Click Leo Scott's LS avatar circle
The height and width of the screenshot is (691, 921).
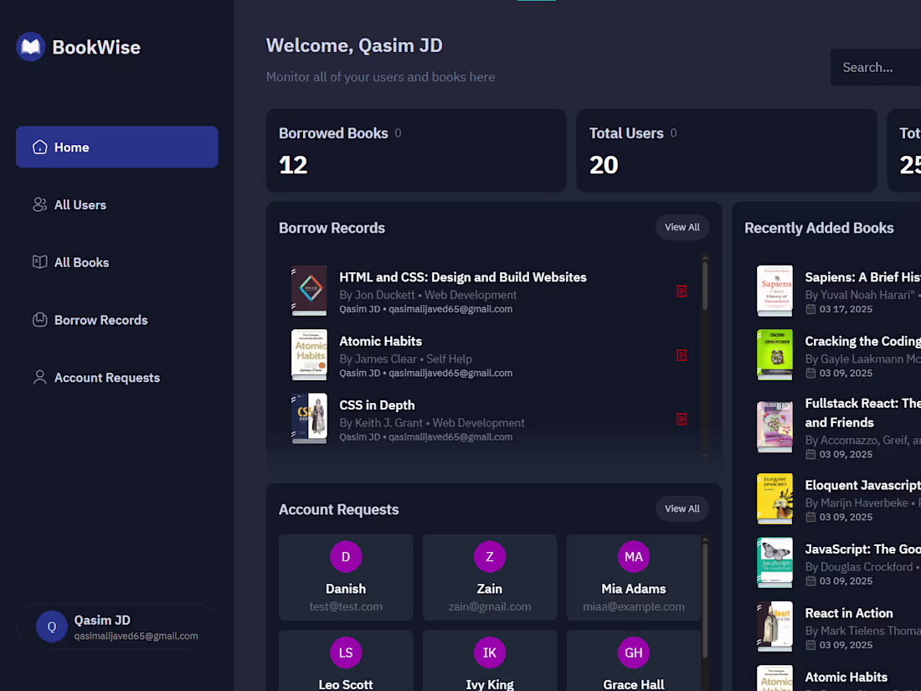click(x=346, y=652)
